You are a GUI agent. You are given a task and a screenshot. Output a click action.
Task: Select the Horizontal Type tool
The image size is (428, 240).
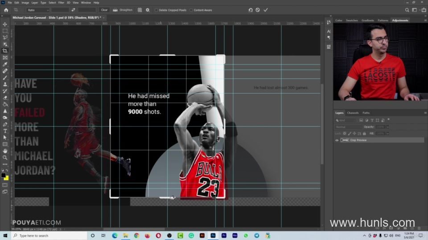(x=5, y=131)
